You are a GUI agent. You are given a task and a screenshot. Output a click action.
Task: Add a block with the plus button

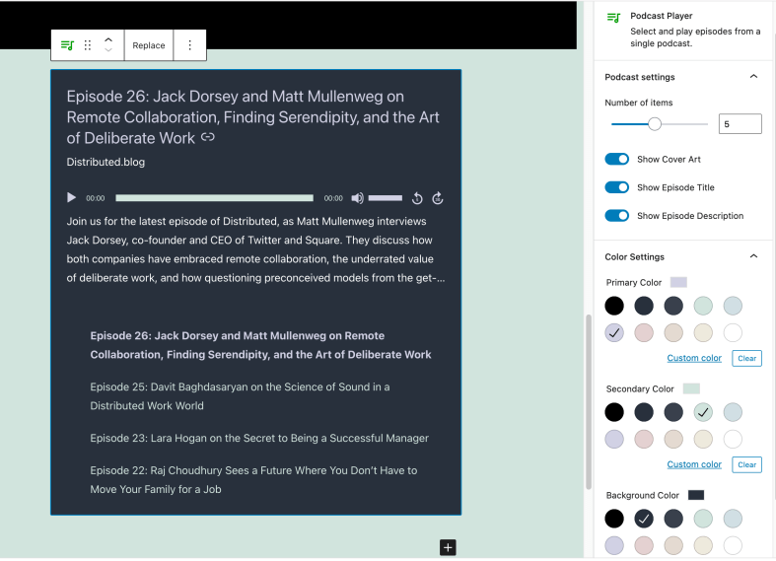tap(448, 547)
